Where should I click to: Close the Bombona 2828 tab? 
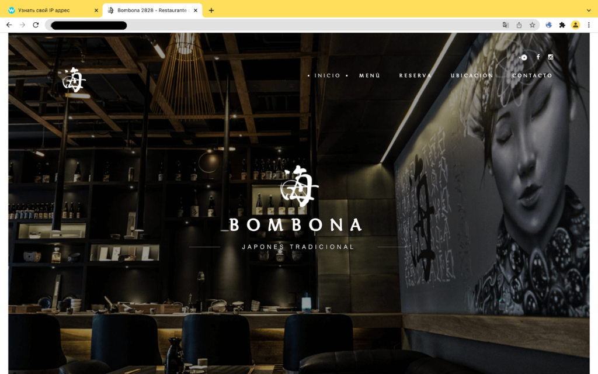pos(195,11)
